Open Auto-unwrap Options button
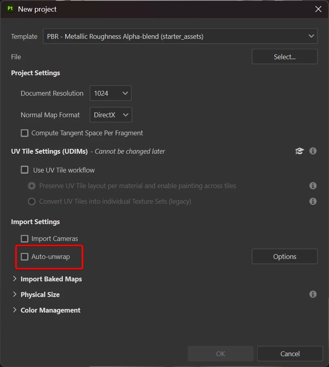 pyautogui.click(x=285, y=257)
